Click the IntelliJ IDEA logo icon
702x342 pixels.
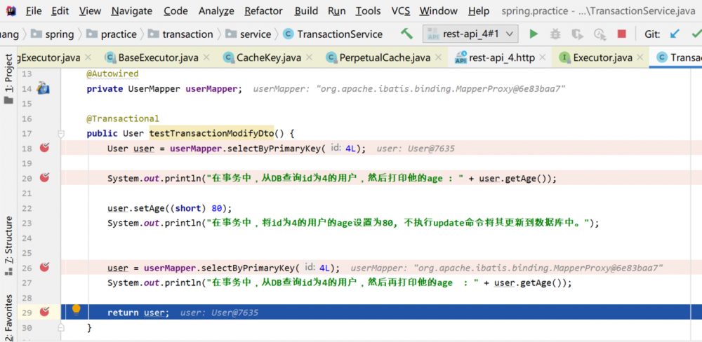(x=11, y=11)
